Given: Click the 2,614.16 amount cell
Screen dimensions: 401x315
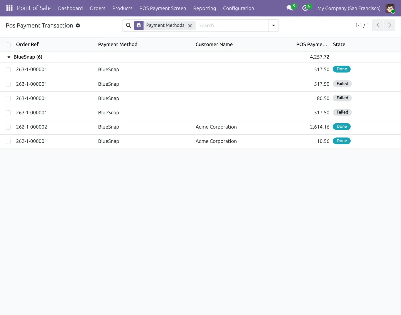Looking at the screenshot, I should pyautogui.click(x=320, y=127).
